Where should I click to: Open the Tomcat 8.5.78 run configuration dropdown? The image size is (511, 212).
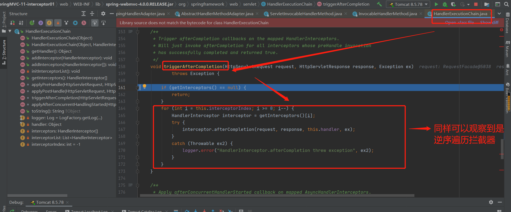point(409,4)
